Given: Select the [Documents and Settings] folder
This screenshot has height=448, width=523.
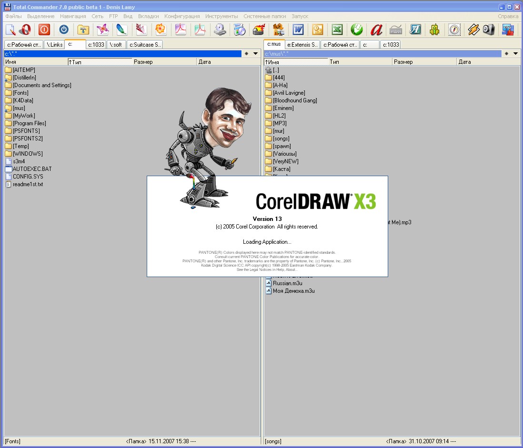Looking at the screenshot, I should pos(39,85).
